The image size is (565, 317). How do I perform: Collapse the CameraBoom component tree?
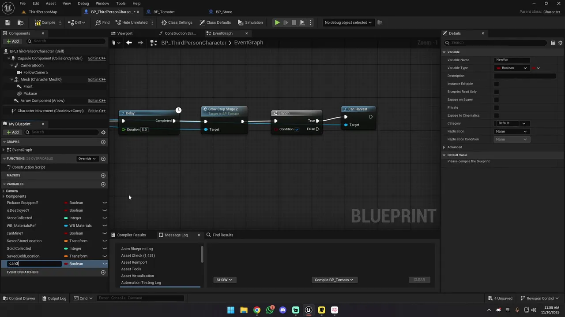[11, 65]
